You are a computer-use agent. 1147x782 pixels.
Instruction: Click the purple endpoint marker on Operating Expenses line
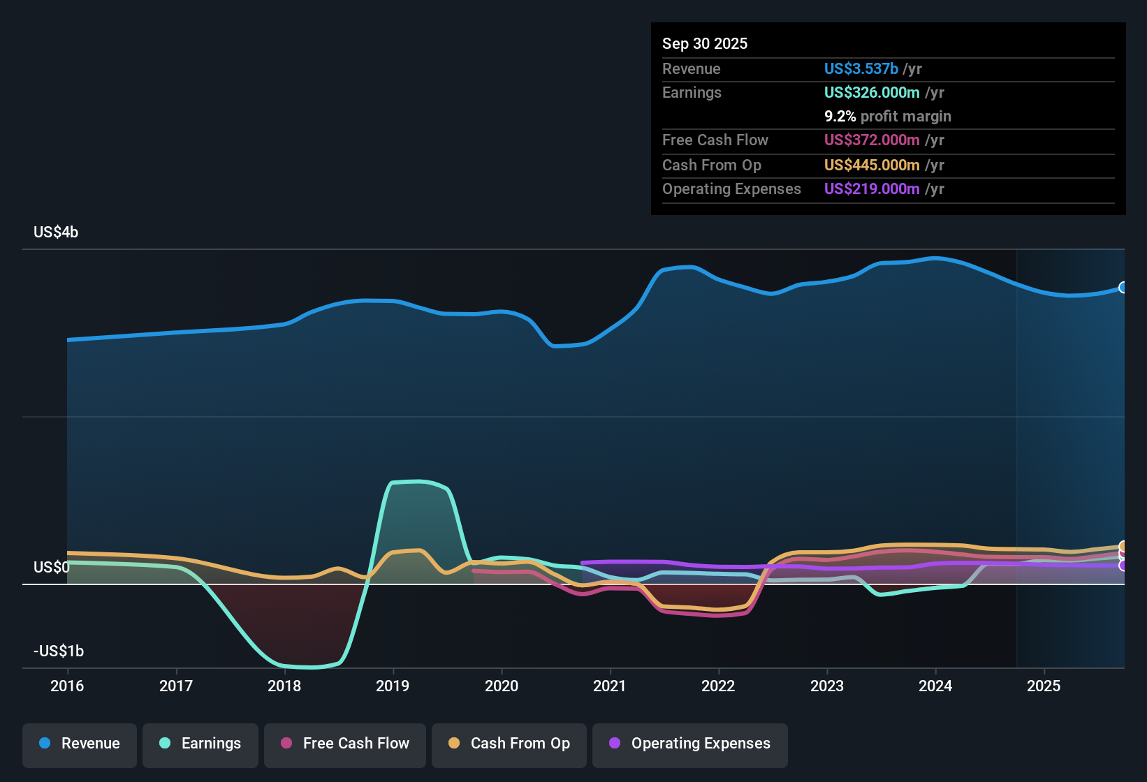[x=1122, y=566]
